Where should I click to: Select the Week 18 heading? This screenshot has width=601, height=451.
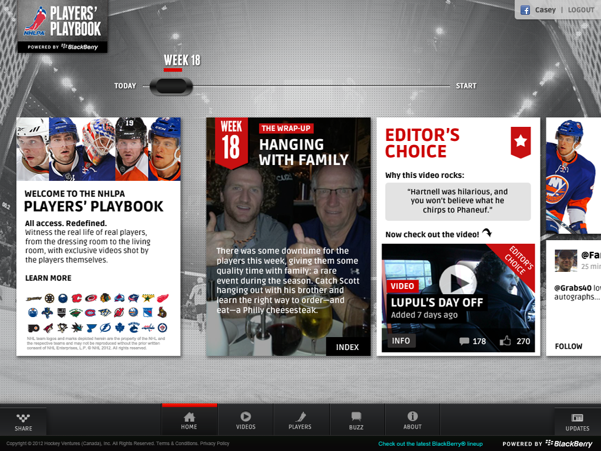[x=182, y=60]
